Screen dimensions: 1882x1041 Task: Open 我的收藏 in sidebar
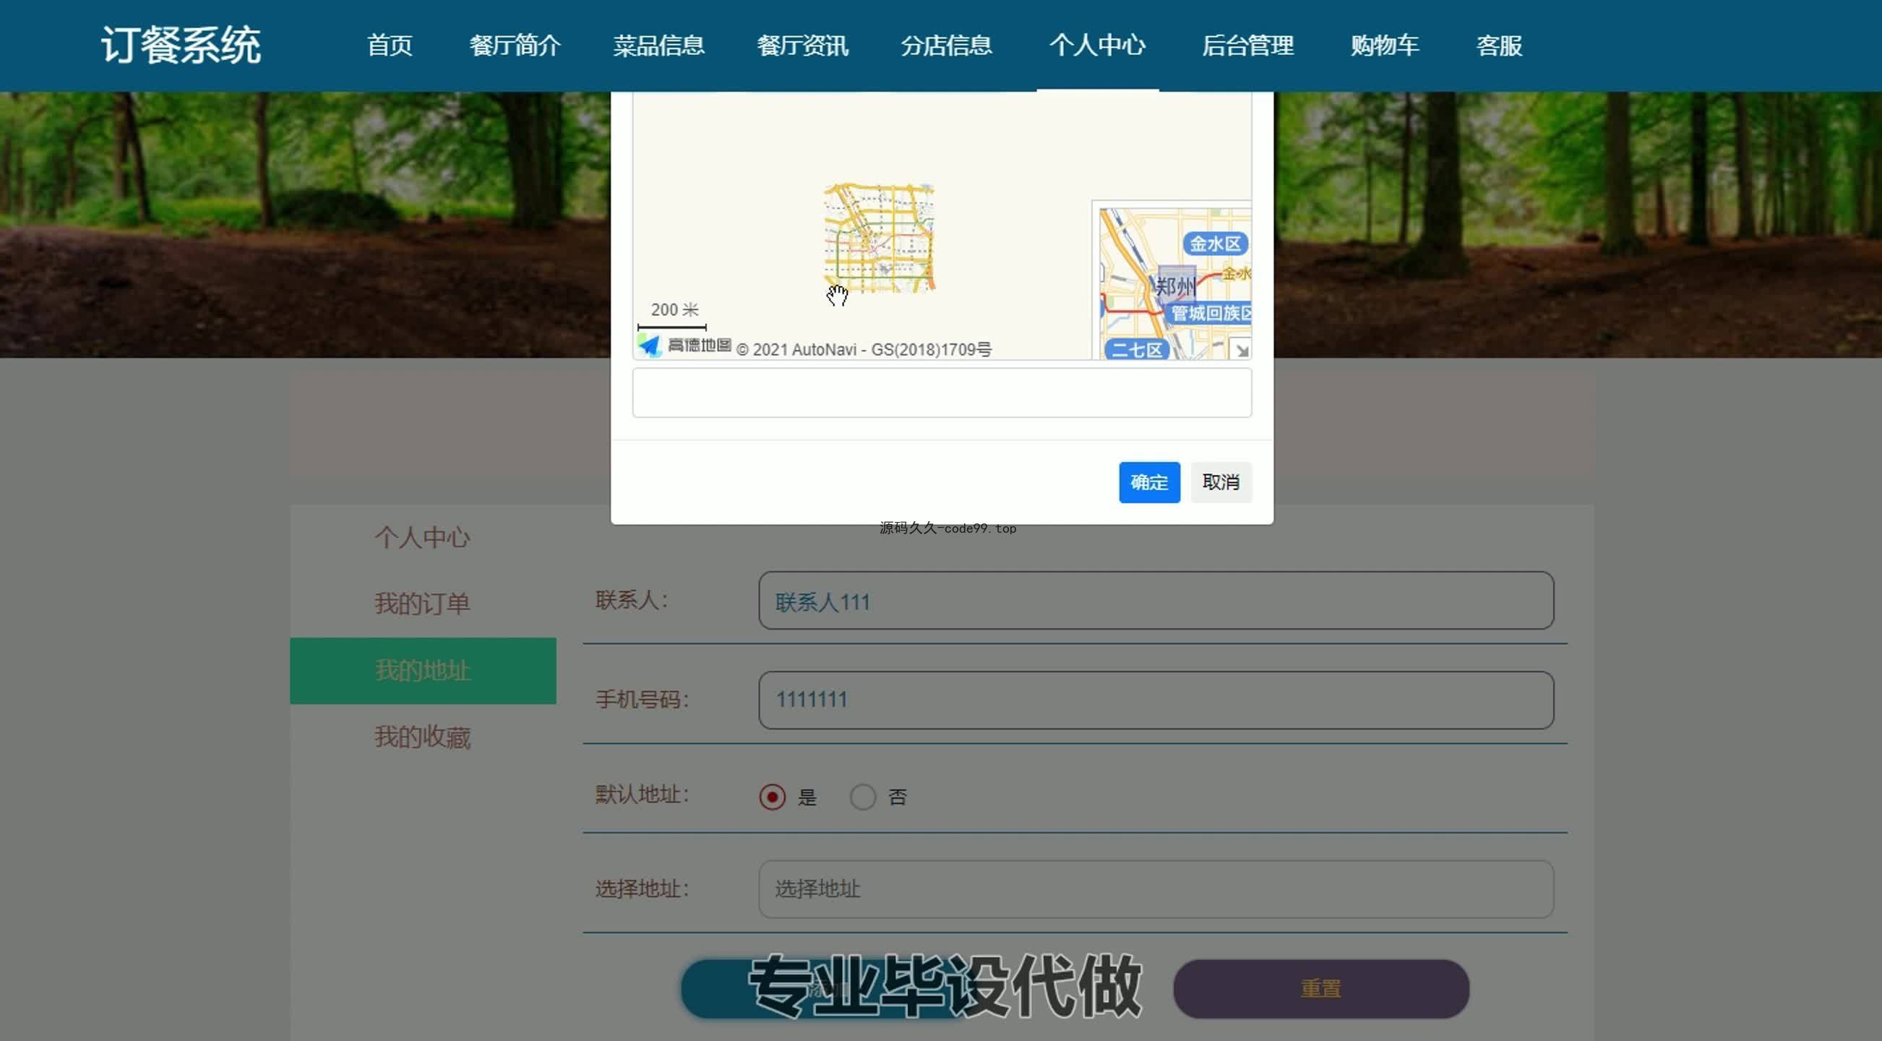(x=422, y=737)
